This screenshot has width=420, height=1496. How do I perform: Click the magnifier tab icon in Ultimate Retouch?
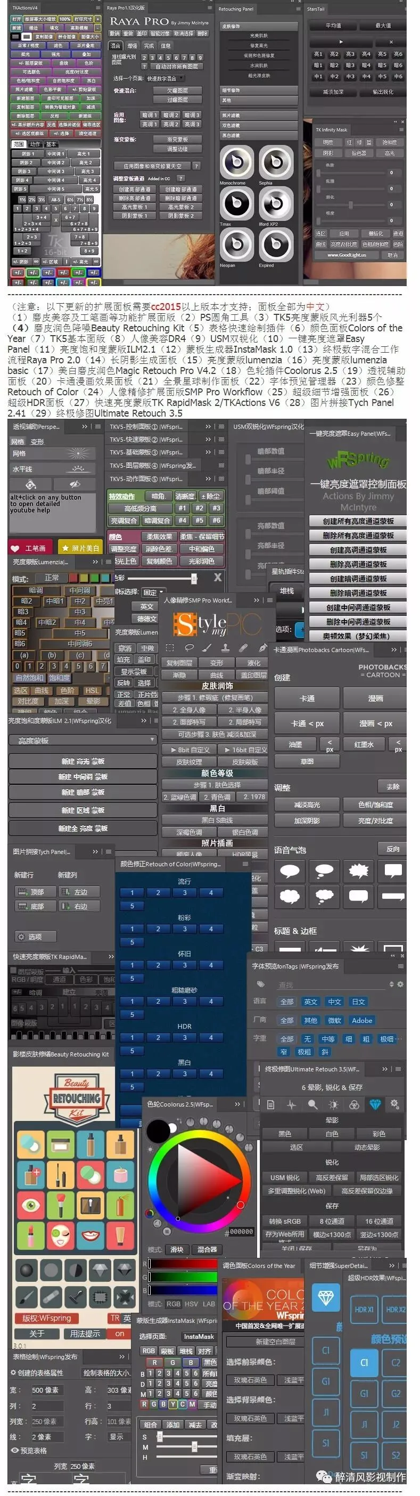[x=312, y=1104]
